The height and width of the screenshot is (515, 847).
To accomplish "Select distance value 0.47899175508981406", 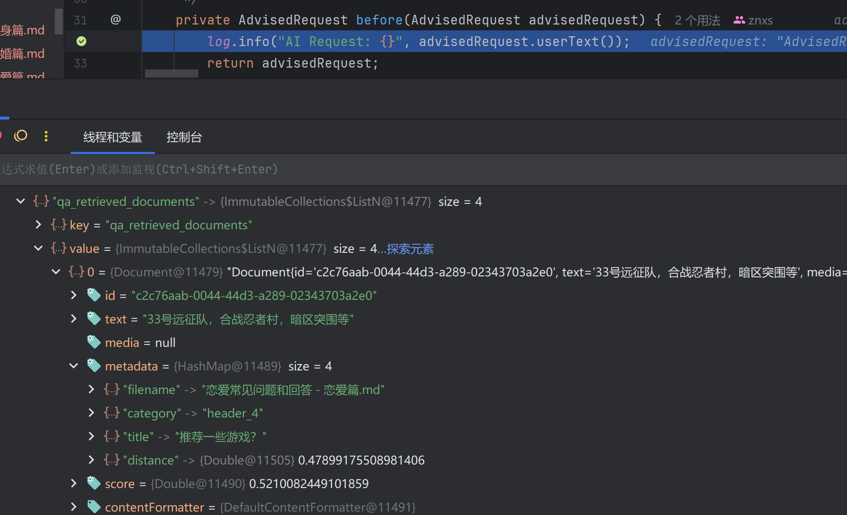I will [361, 460].
